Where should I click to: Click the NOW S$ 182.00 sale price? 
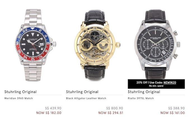(x=49, y=113)
